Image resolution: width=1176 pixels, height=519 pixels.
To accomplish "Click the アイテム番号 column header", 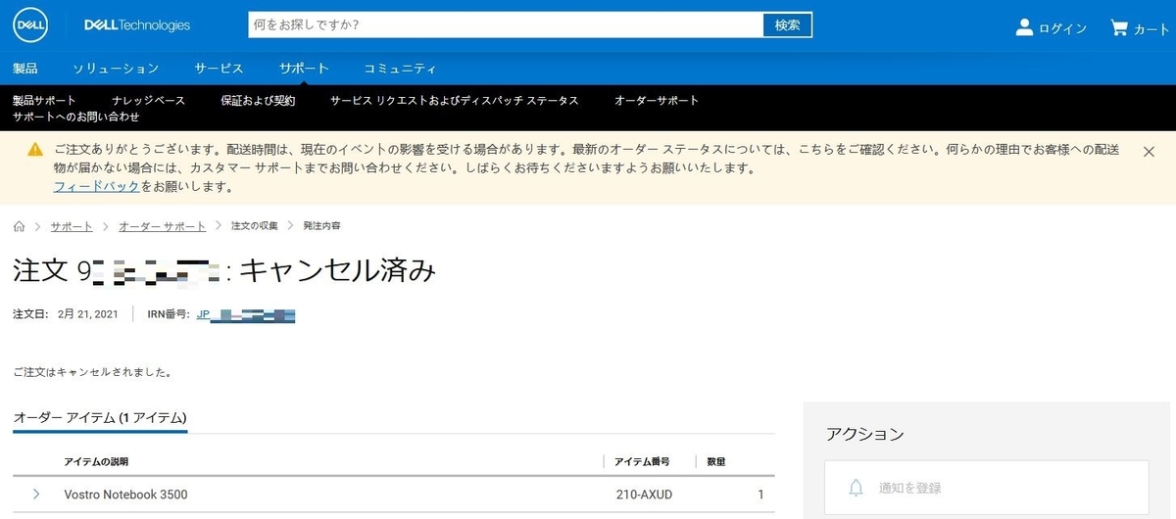I will [642, 461].
